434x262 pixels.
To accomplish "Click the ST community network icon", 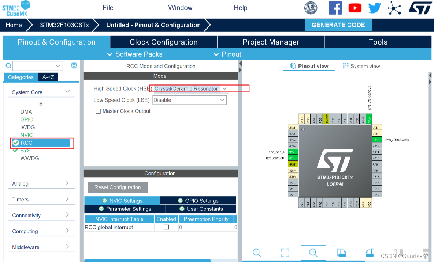I will [x=394, y=8].
